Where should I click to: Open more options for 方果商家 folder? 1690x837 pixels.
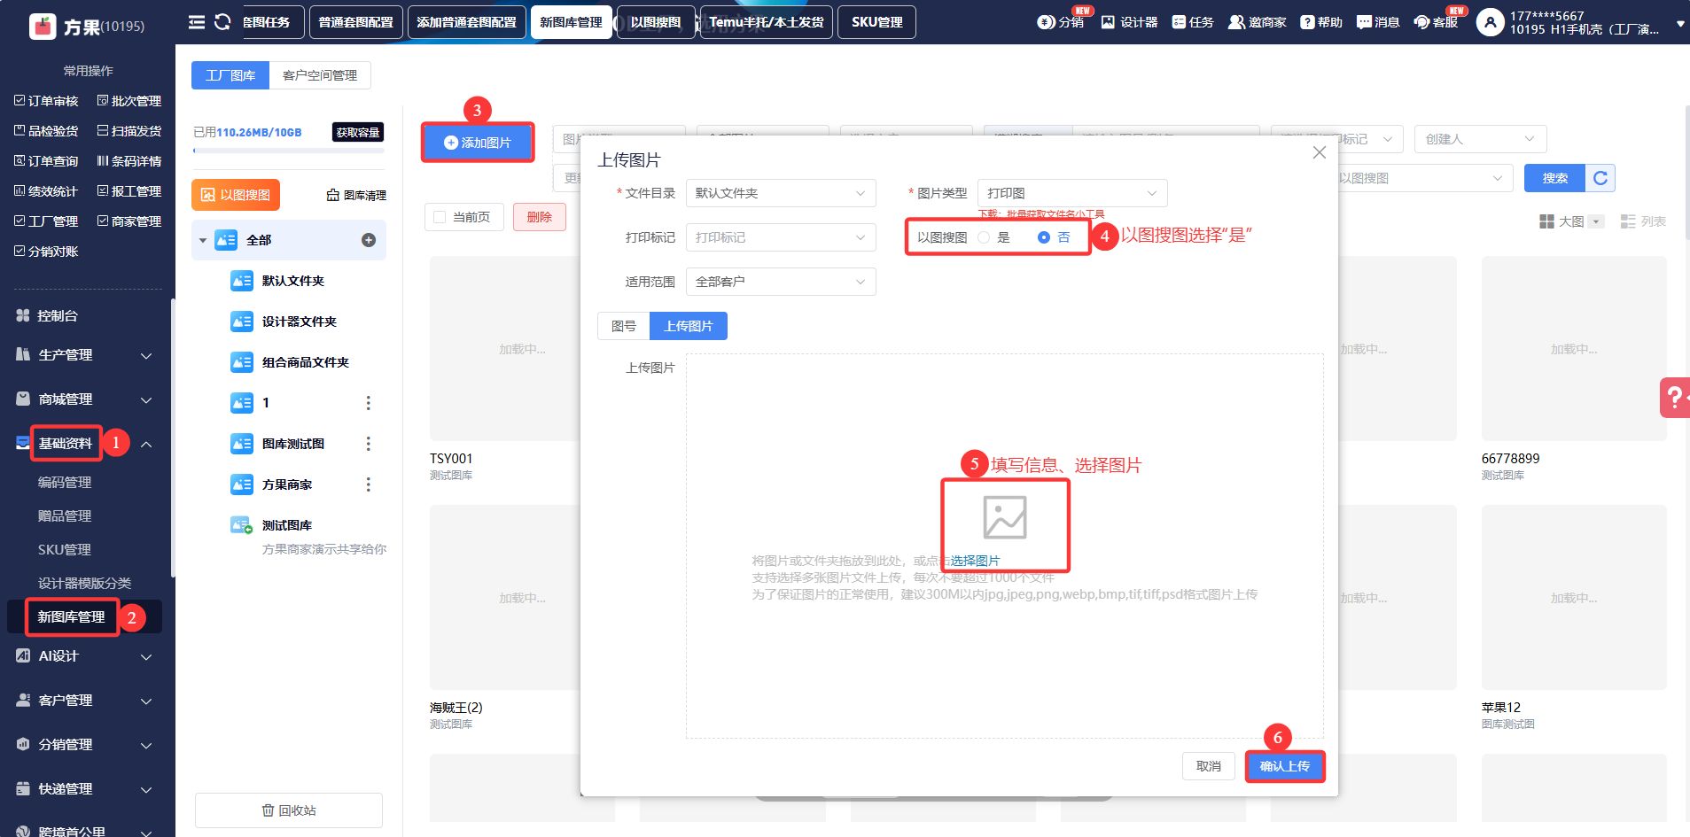click(x=369, y=484)
